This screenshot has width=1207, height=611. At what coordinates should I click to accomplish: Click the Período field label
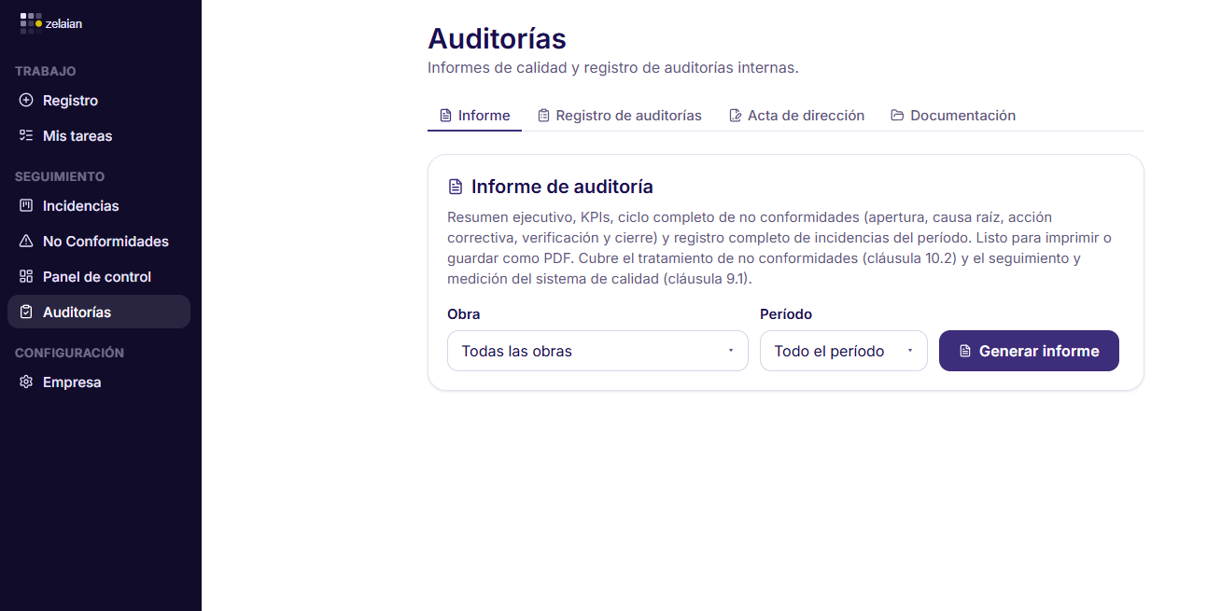(786, 314)
